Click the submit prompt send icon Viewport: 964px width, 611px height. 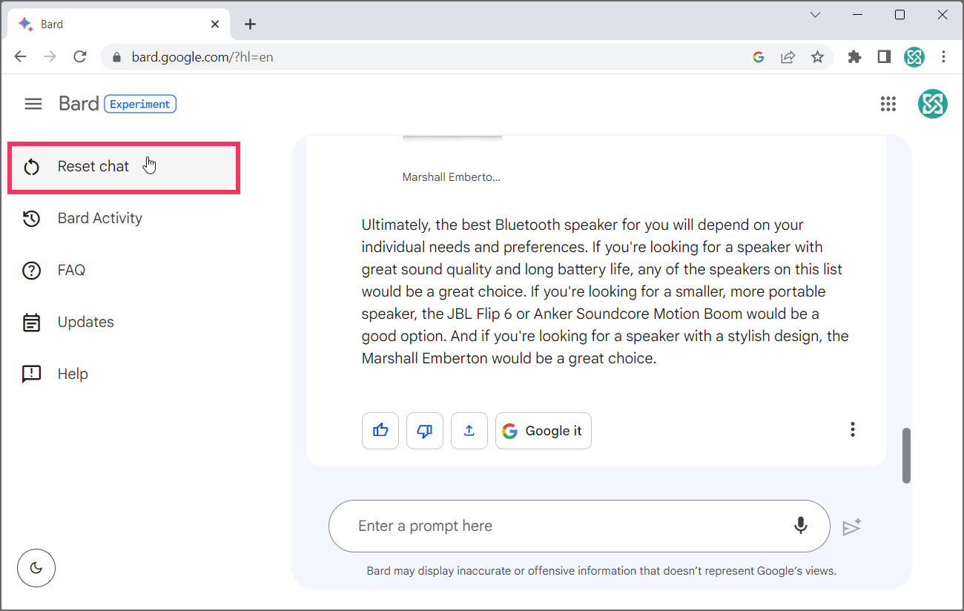(852, 526)
